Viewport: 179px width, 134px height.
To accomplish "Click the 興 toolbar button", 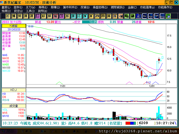I will coord(109,16).
